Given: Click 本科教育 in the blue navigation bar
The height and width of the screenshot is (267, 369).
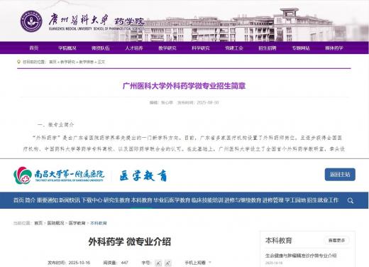Looking at the screenshot, I should tap(141, 200).
